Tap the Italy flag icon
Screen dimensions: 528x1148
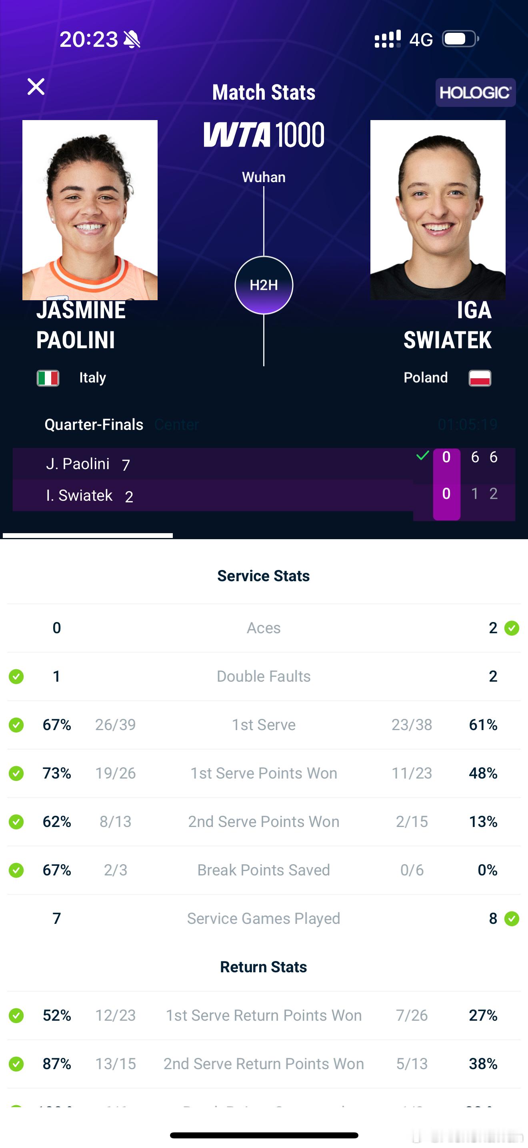(48, 378)
